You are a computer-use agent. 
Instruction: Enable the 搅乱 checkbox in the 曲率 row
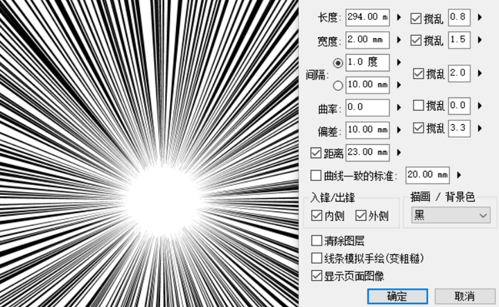pos(418,105)
